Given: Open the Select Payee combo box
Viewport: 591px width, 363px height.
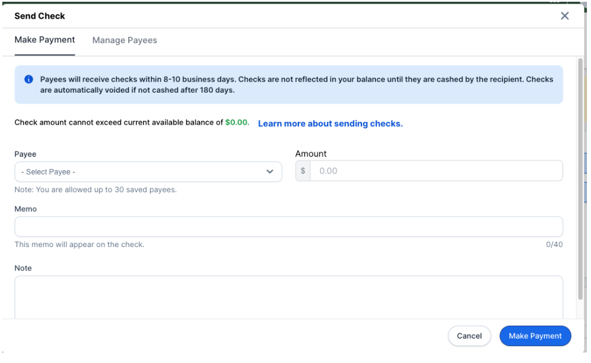Looking at the screenshot, I should (x=140, y=172).
